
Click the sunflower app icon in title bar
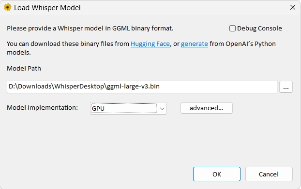click(x=7, y=7)
